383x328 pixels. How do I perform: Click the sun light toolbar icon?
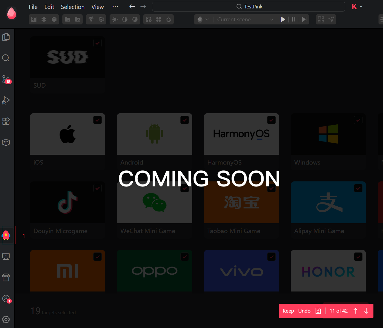(x=115, y=19)
